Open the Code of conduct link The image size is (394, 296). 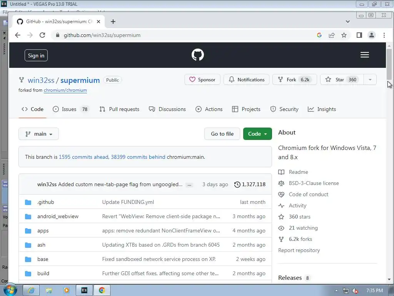point(308,194)
